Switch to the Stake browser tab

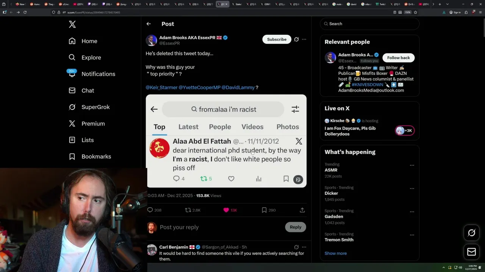pyautogui.click(x=237, y=4)
